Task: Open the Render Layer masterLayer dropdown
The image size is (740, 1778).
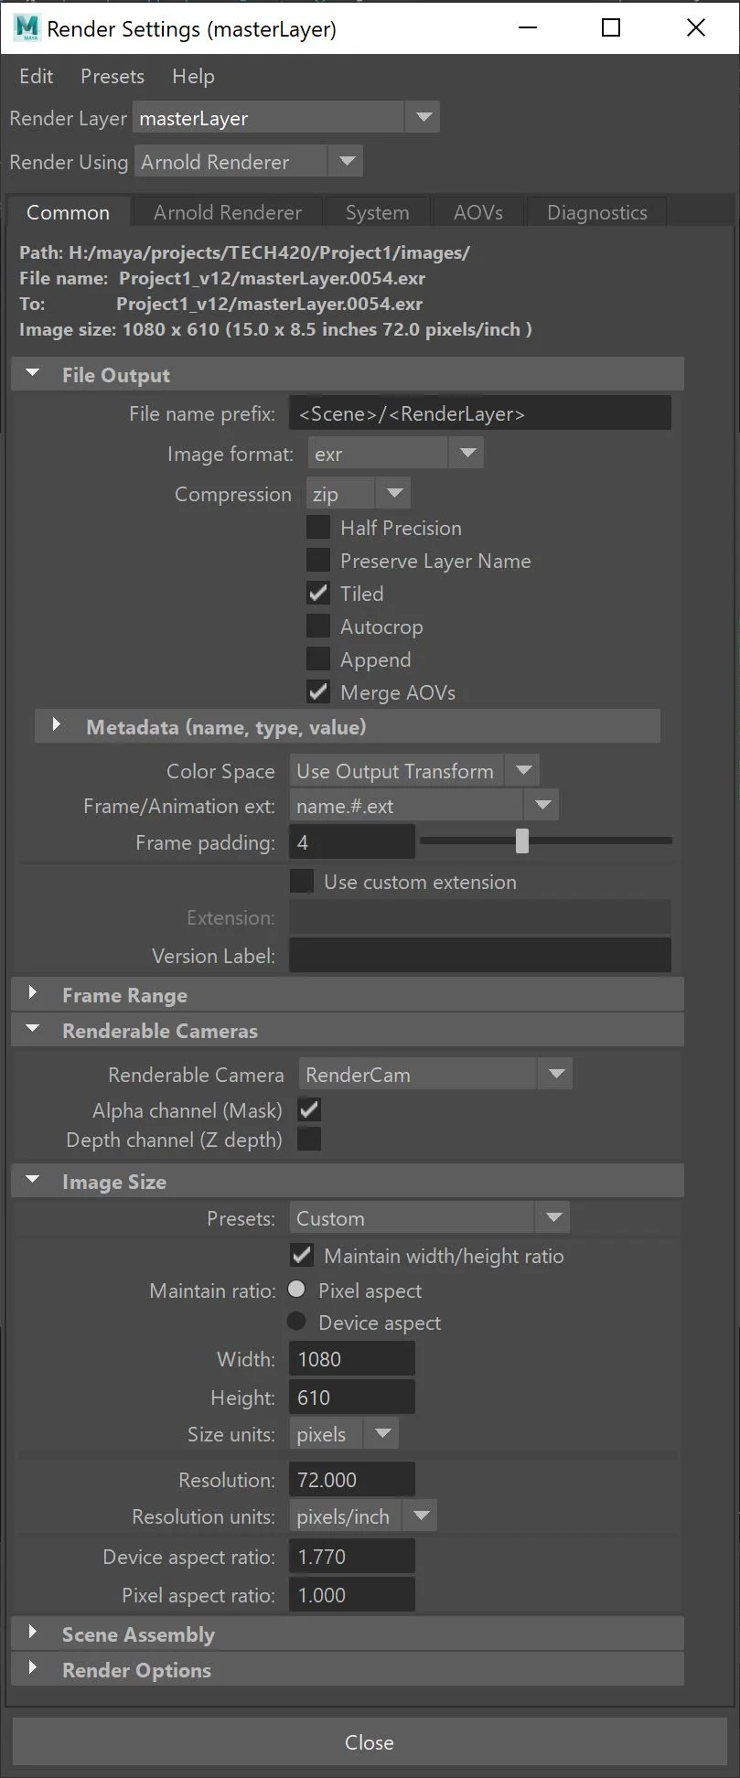Action: pos(286,118)
